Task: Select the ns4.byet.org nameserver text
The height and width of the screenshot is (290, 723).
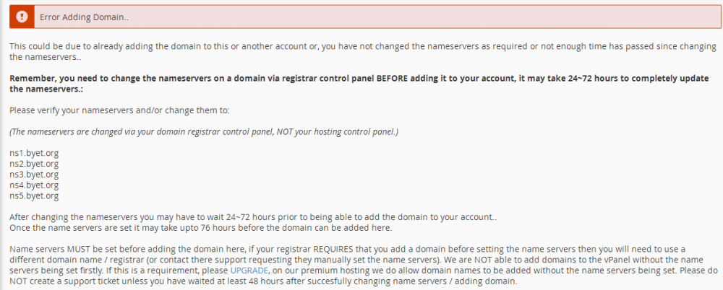Action: pyautogui.click(x=34, y=185)
